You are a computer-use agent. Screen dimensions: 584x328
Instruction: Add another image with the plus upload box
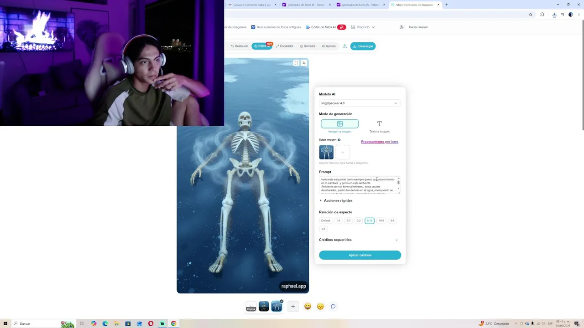pyautogui.click(x=343, y=152)
